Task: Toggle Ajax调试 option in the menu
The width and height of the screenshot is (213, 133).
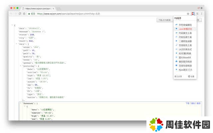Action: (185, 69)
